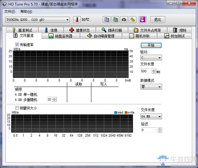Click the 开始 start button
The width and height of the screenshot is (198, 168).
pyautogui.click(x=151, y=45)
